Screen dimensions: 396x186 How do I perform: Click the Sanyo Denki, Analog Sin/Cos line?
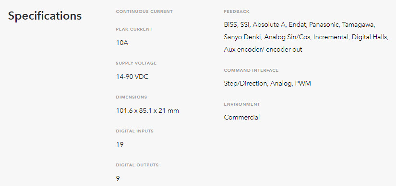(x=306, y=37)
